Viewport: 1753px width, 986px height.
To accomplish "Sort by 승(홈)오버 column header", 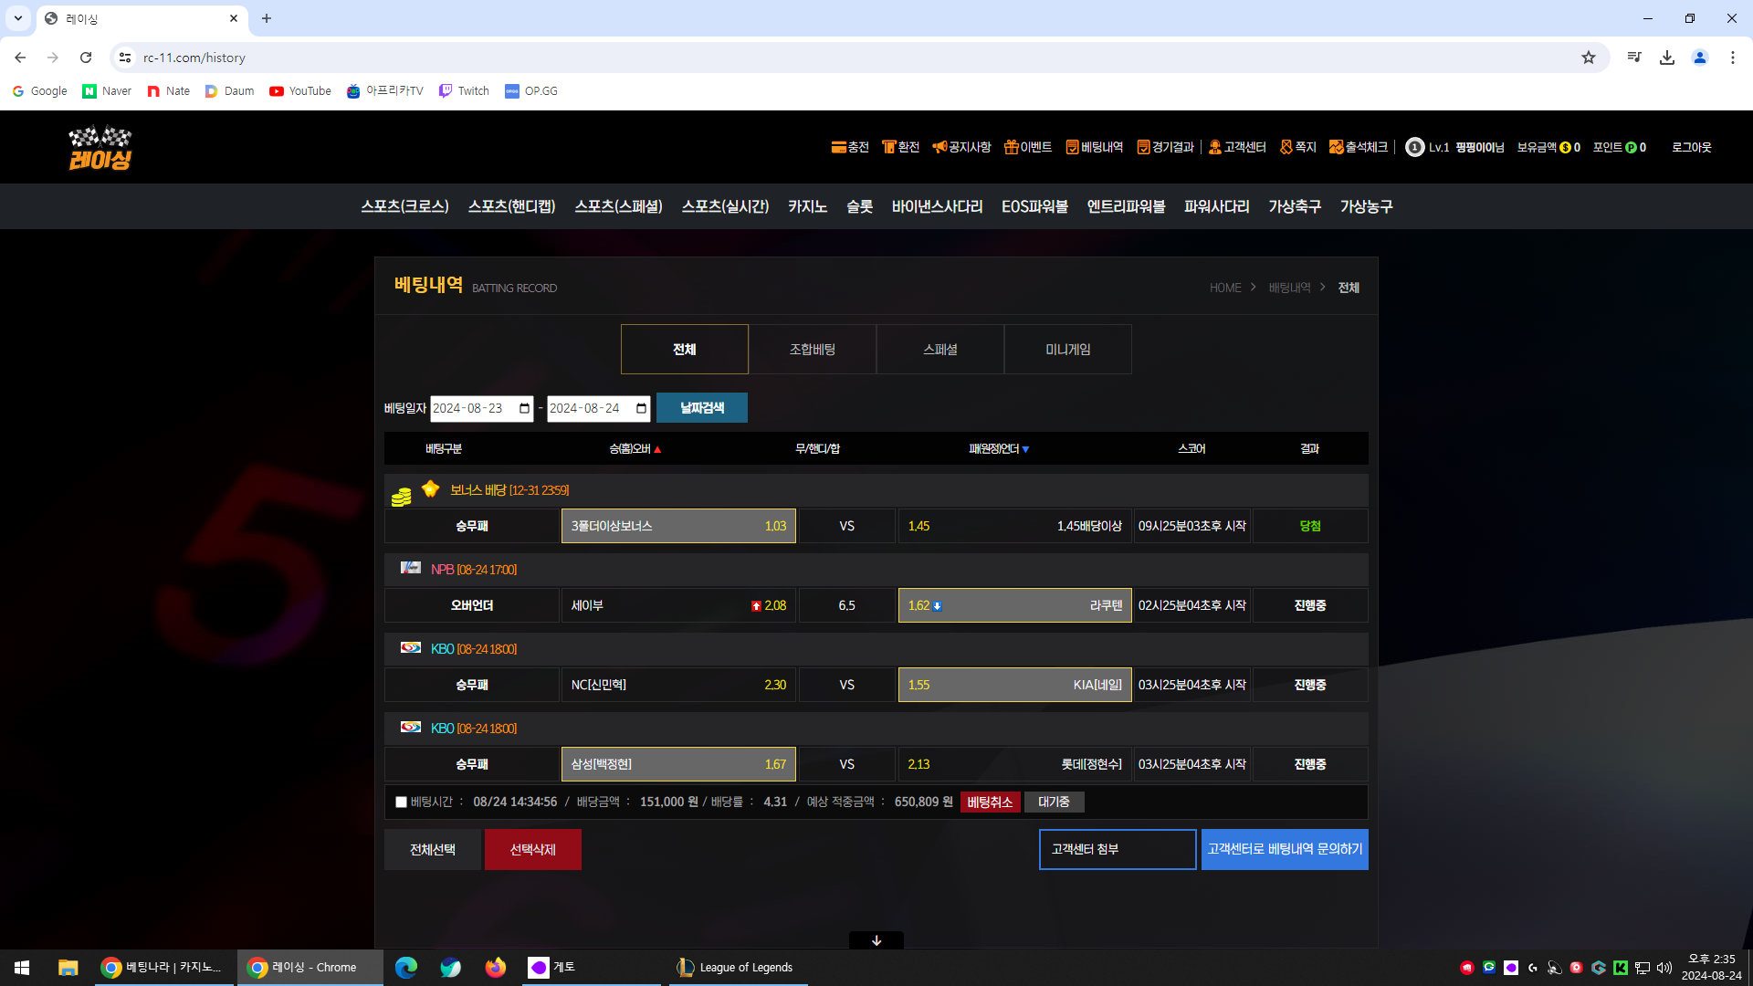I will click(635, 449).
